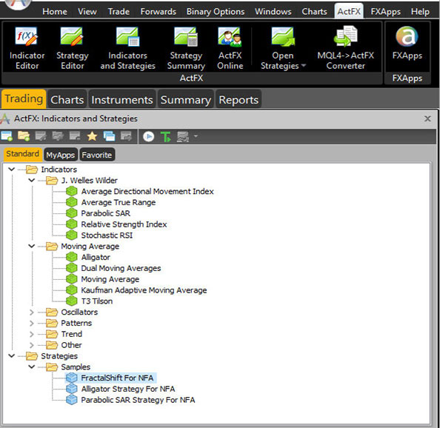Select the Favorite tab
Image resolution: width=440 pixels, height=428 pixels.
pos(97,155)
